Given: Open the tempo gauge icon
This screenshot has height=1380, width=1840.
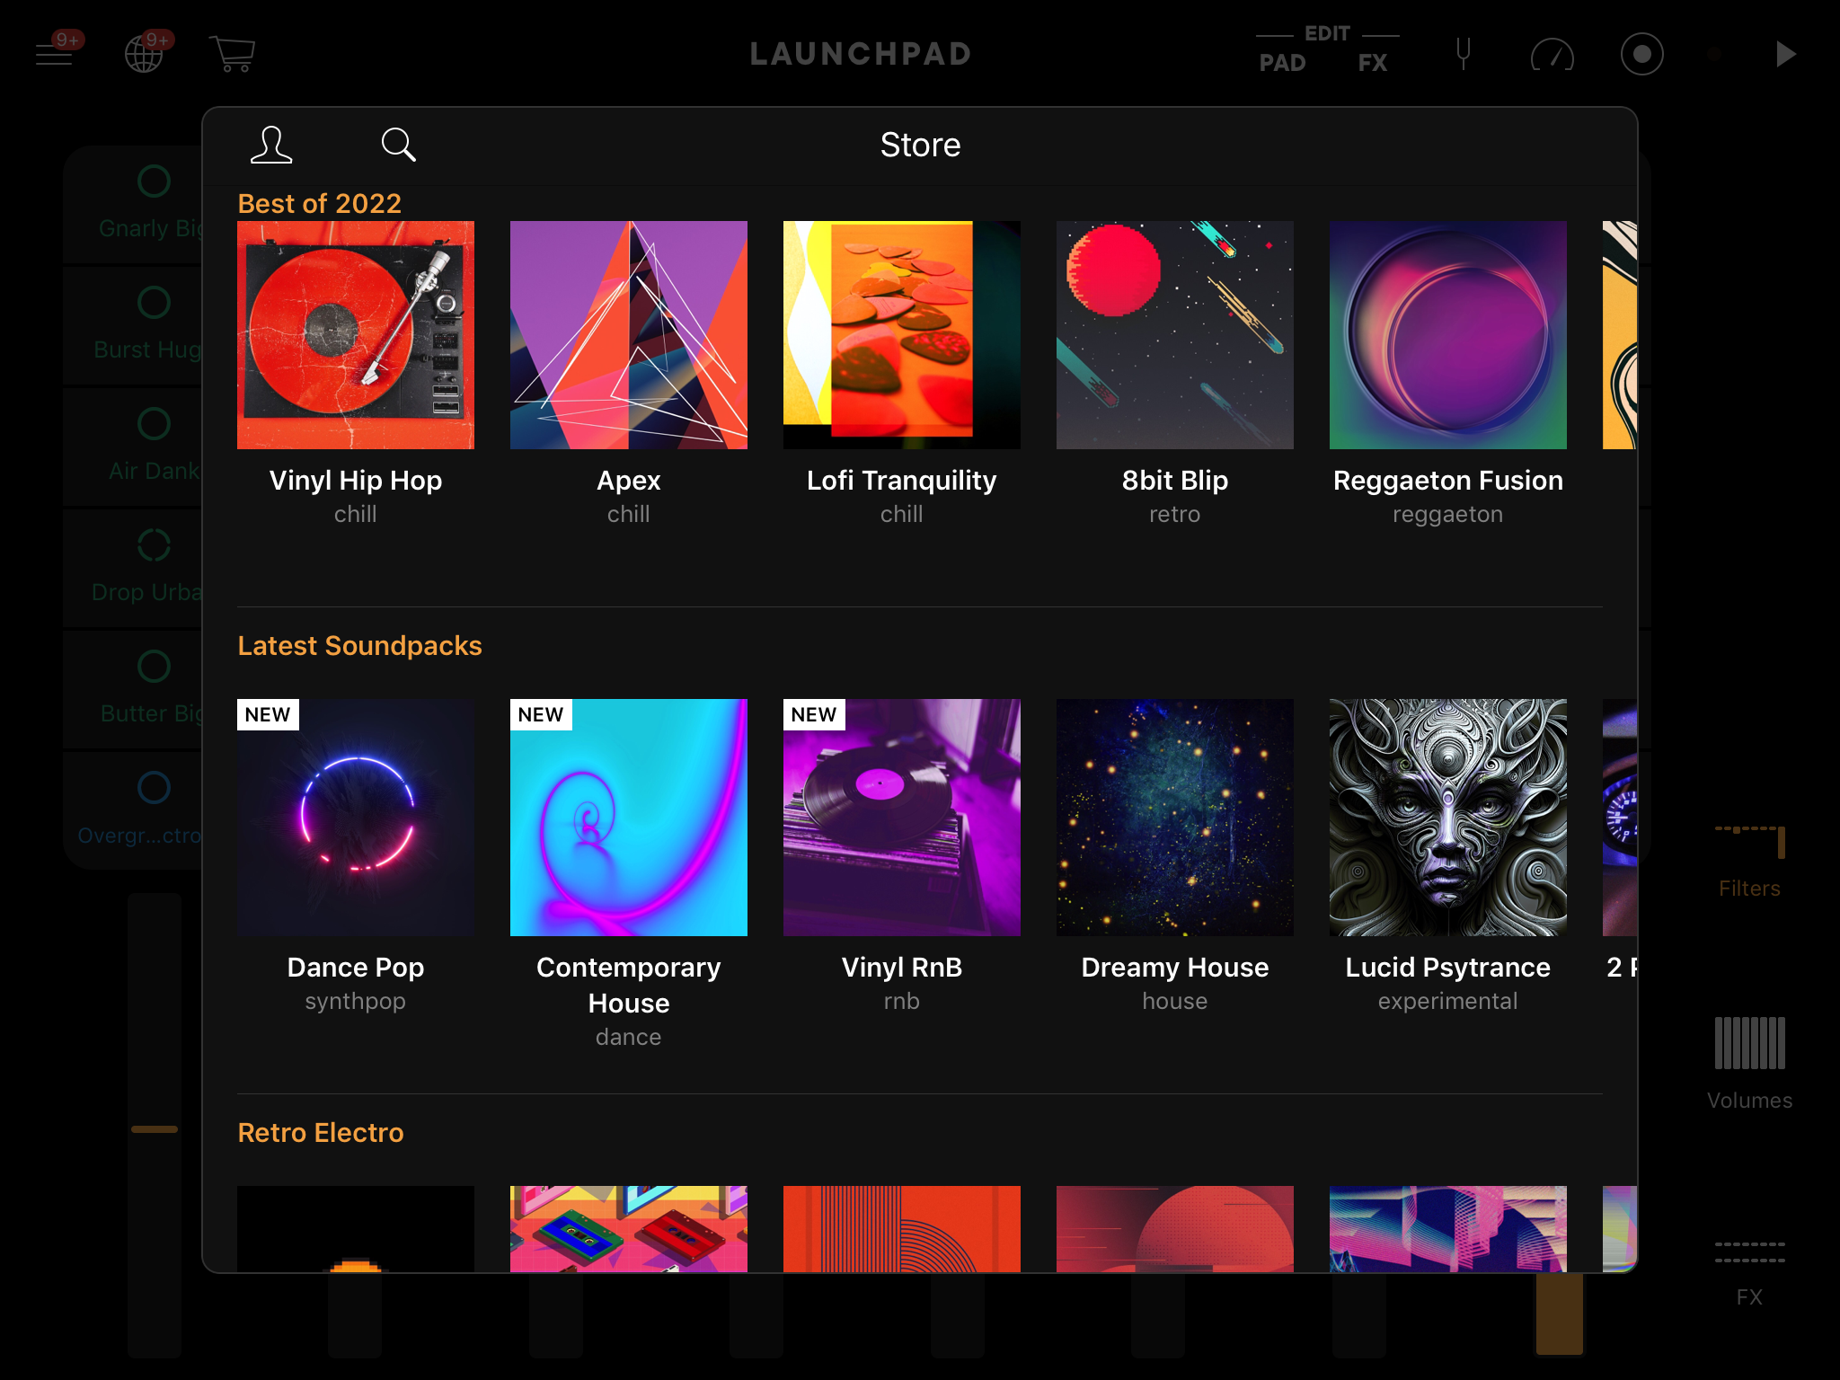Looking at the screenshot, I should 1552,57.
